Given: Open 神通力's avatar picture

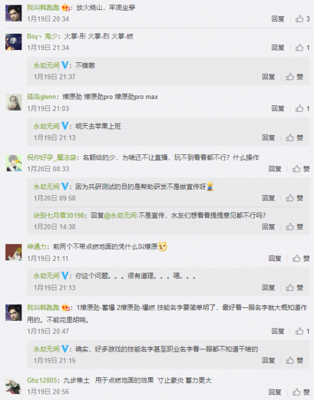Looking at the screenshot, I should pos(13,252).
